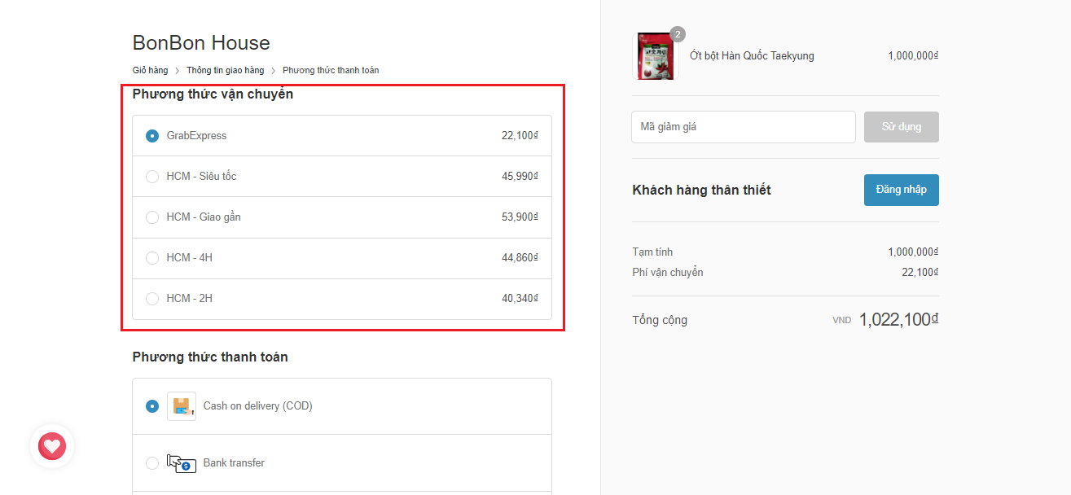
Task: Choose Bank transfer payment method
Action: click(152, 463)
